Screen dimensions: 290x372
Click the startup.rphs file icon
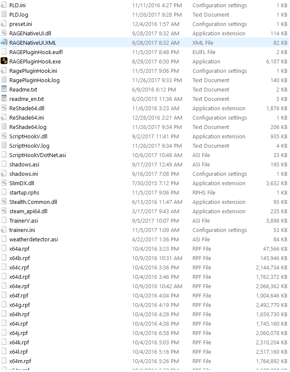point(4,192)
